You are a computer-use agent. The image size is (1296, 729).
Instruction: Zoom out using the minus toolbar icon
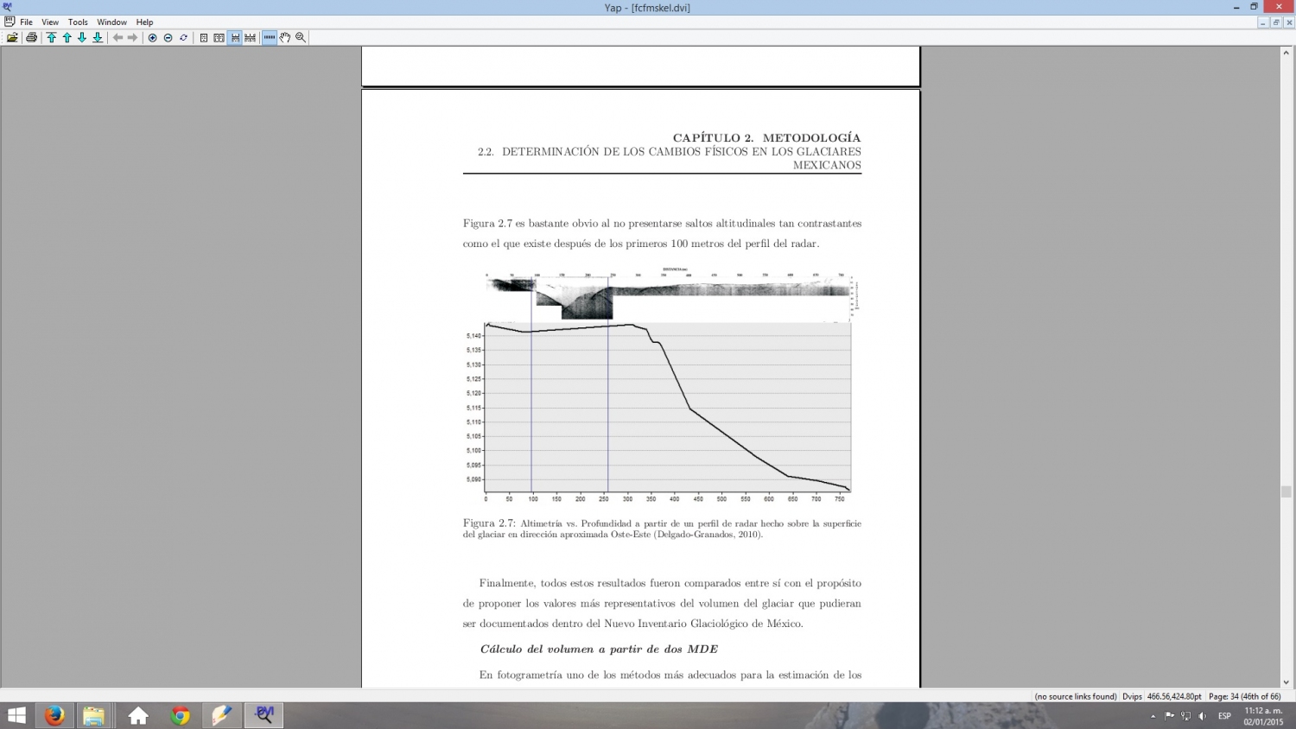168,38
